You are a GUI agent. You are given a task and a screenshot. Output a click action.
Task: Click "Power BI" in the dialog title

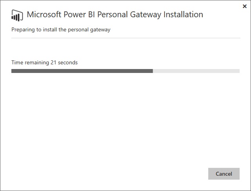click(x=83, y=15)
